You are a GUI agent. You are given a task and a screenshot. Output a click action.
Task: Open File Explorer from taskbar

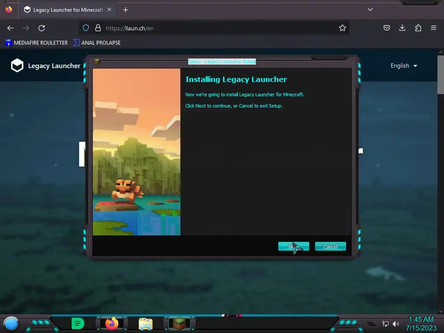[x=146, y=324]
